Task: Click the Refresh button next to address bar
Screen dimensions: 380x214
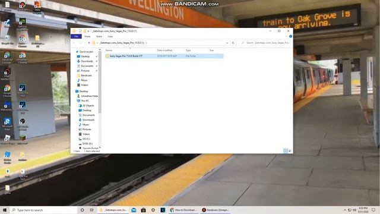Action: pos(233,43)
